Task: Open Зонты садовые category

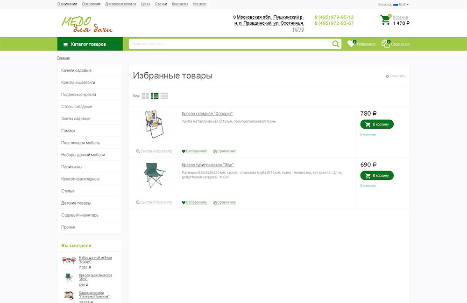Action: coord(90,119)
